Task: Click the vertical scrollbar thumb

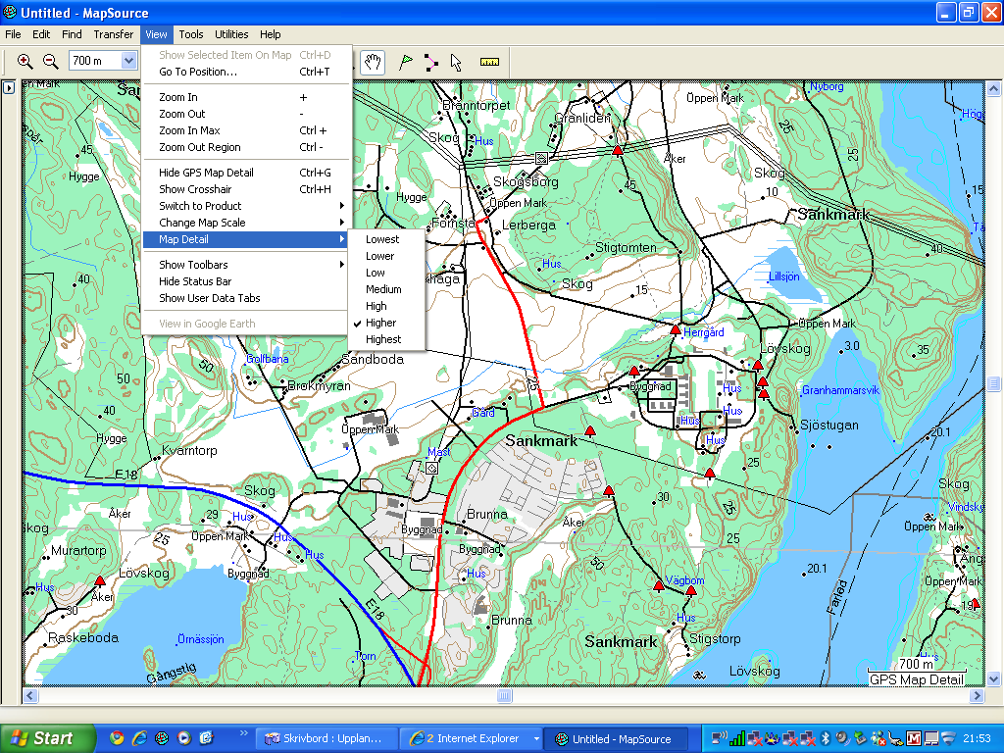Action: click(x=993, y=383)
